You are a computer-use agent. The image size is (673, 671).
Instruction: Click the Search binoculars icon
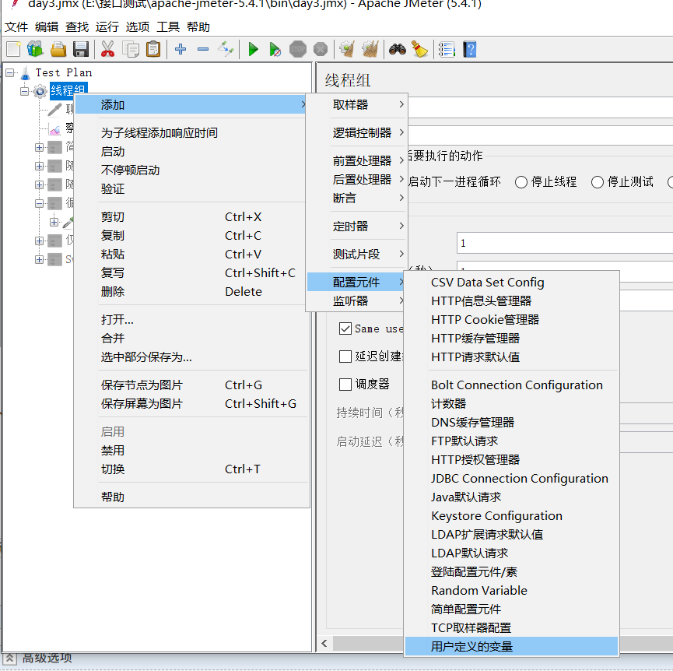pyautogui.click(x=398, y=49)
